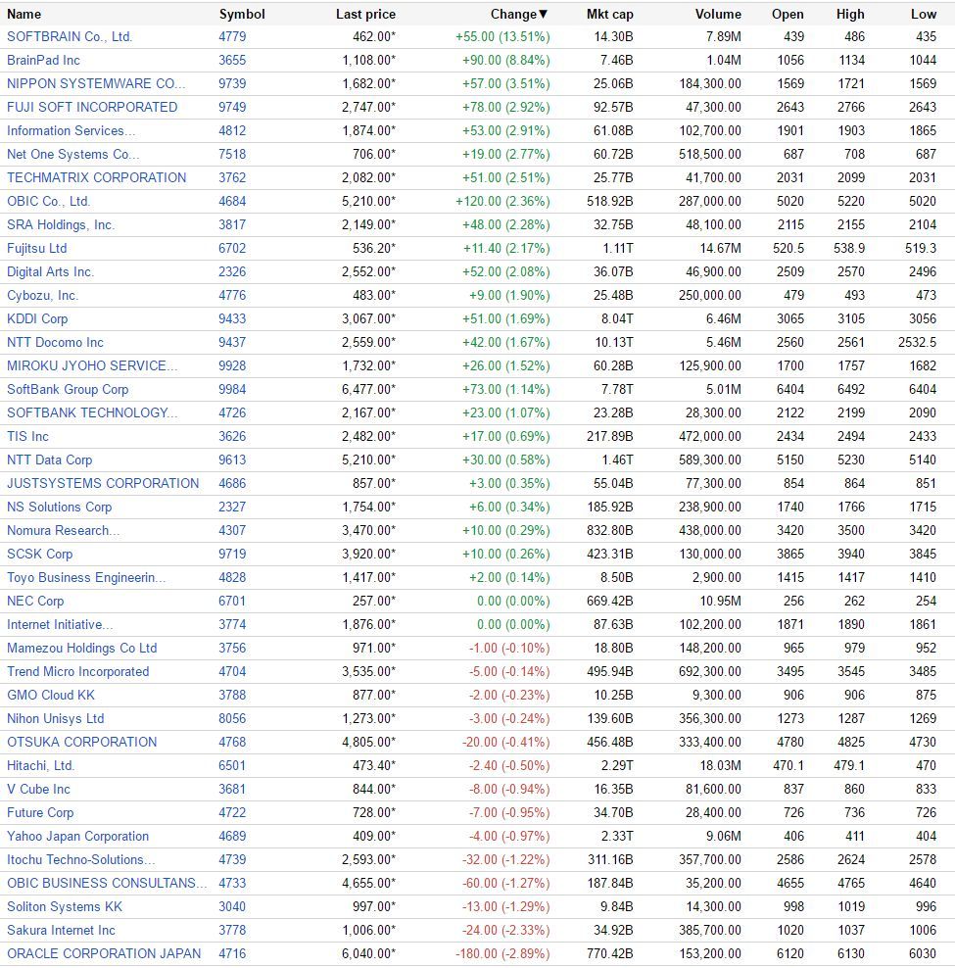Screen dimensions: 955x968
Task: Sort by Open column header
Action: (788, 14)
